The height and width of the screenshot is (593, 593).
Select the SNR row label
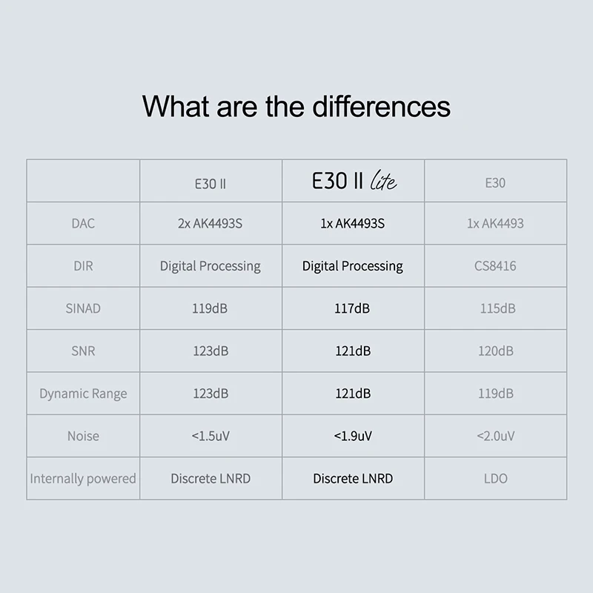[83, 351]
